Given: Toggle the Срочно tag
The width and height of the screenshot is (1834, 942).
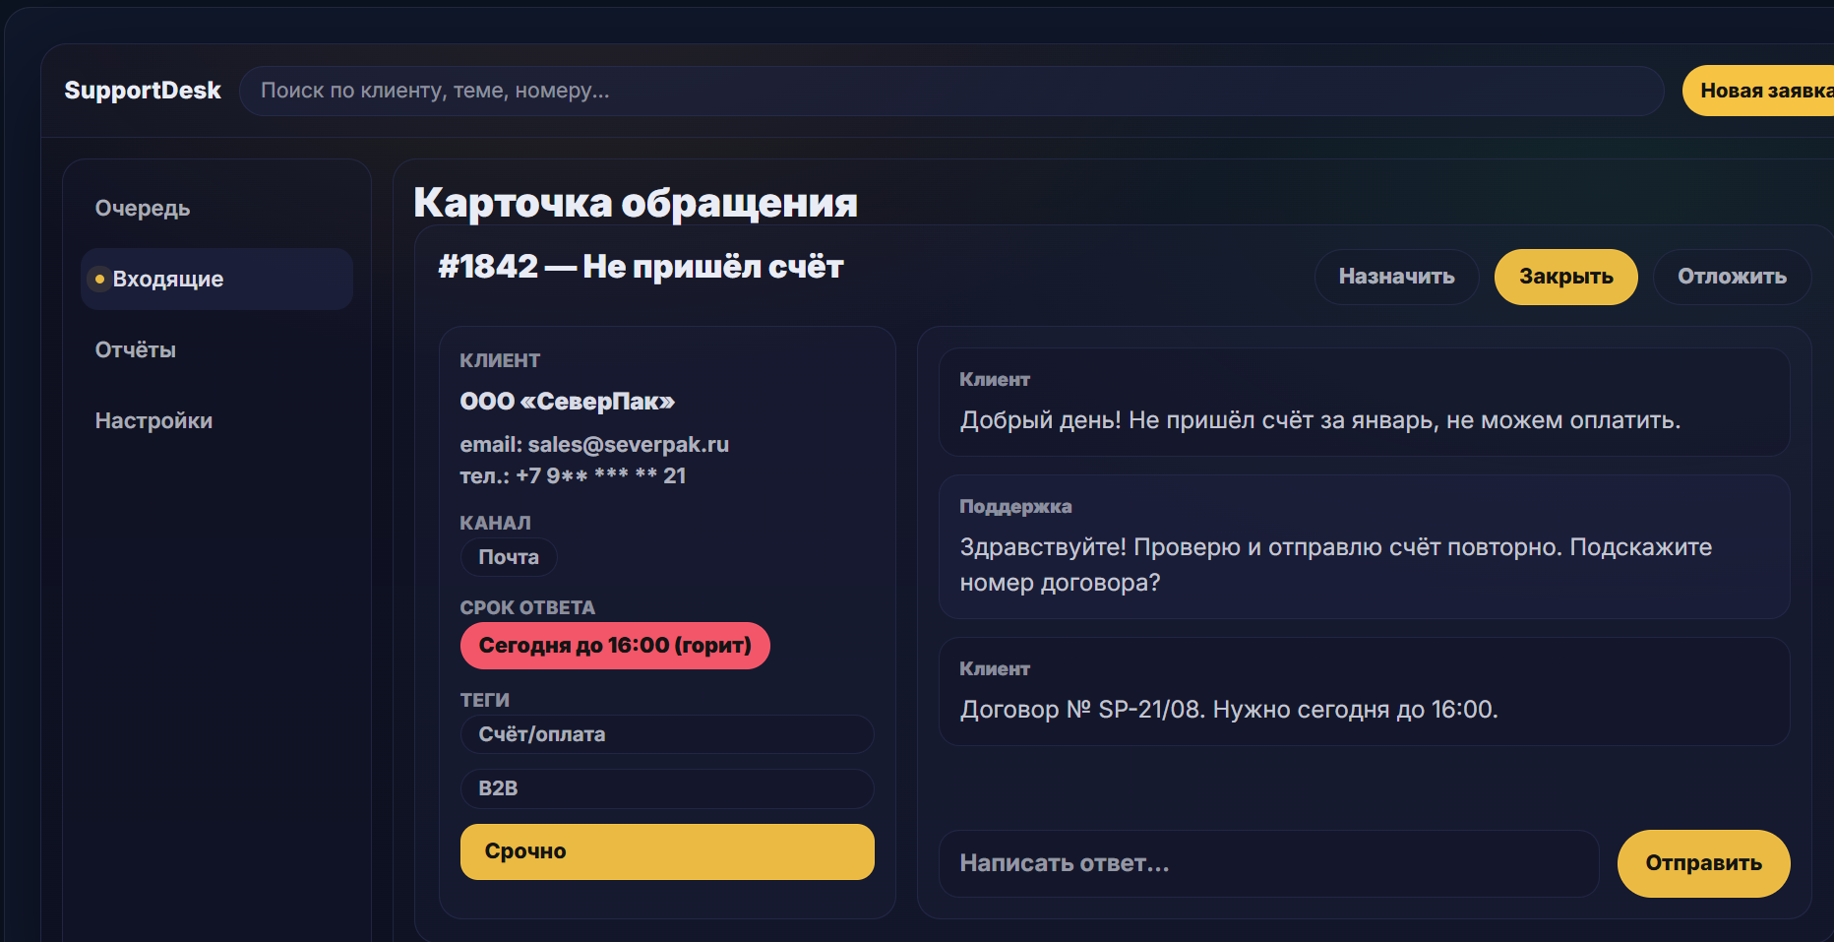Looking at the screenshot, I should click(x=666, y=851).
